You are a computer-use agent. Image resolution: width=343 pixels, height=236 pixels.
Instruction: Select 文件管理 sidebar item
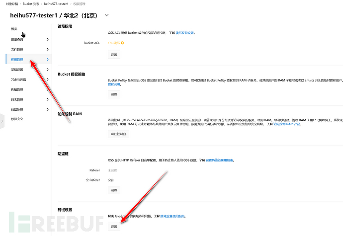(17, 49)
